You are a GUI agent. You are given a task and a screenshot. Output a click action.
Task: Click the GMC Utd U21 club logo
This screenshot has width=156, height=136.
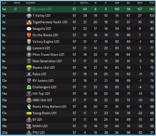pos(29,100)
